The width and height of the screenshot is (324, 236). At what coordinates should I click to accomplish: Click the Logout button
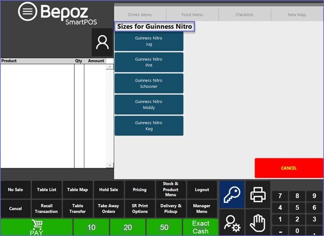tap(202, 190)
